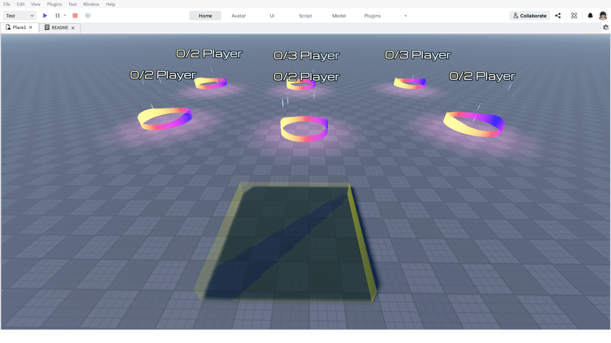This screenshot has width=611, height=343.
Task: Open viewport settings gear with eye
Action: (606, 28)
